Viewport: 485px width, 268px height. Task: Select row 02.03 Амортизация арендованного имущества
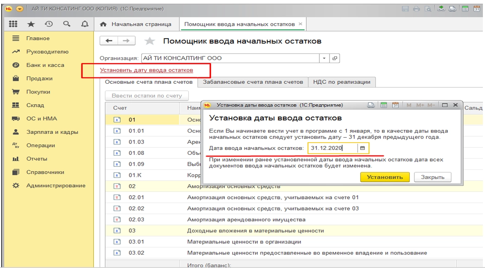click(294, 220)
